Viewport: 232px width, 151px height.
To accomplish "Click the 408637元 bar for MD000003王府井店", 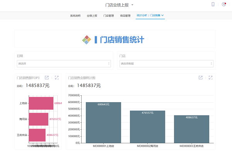I will (192, 129).
